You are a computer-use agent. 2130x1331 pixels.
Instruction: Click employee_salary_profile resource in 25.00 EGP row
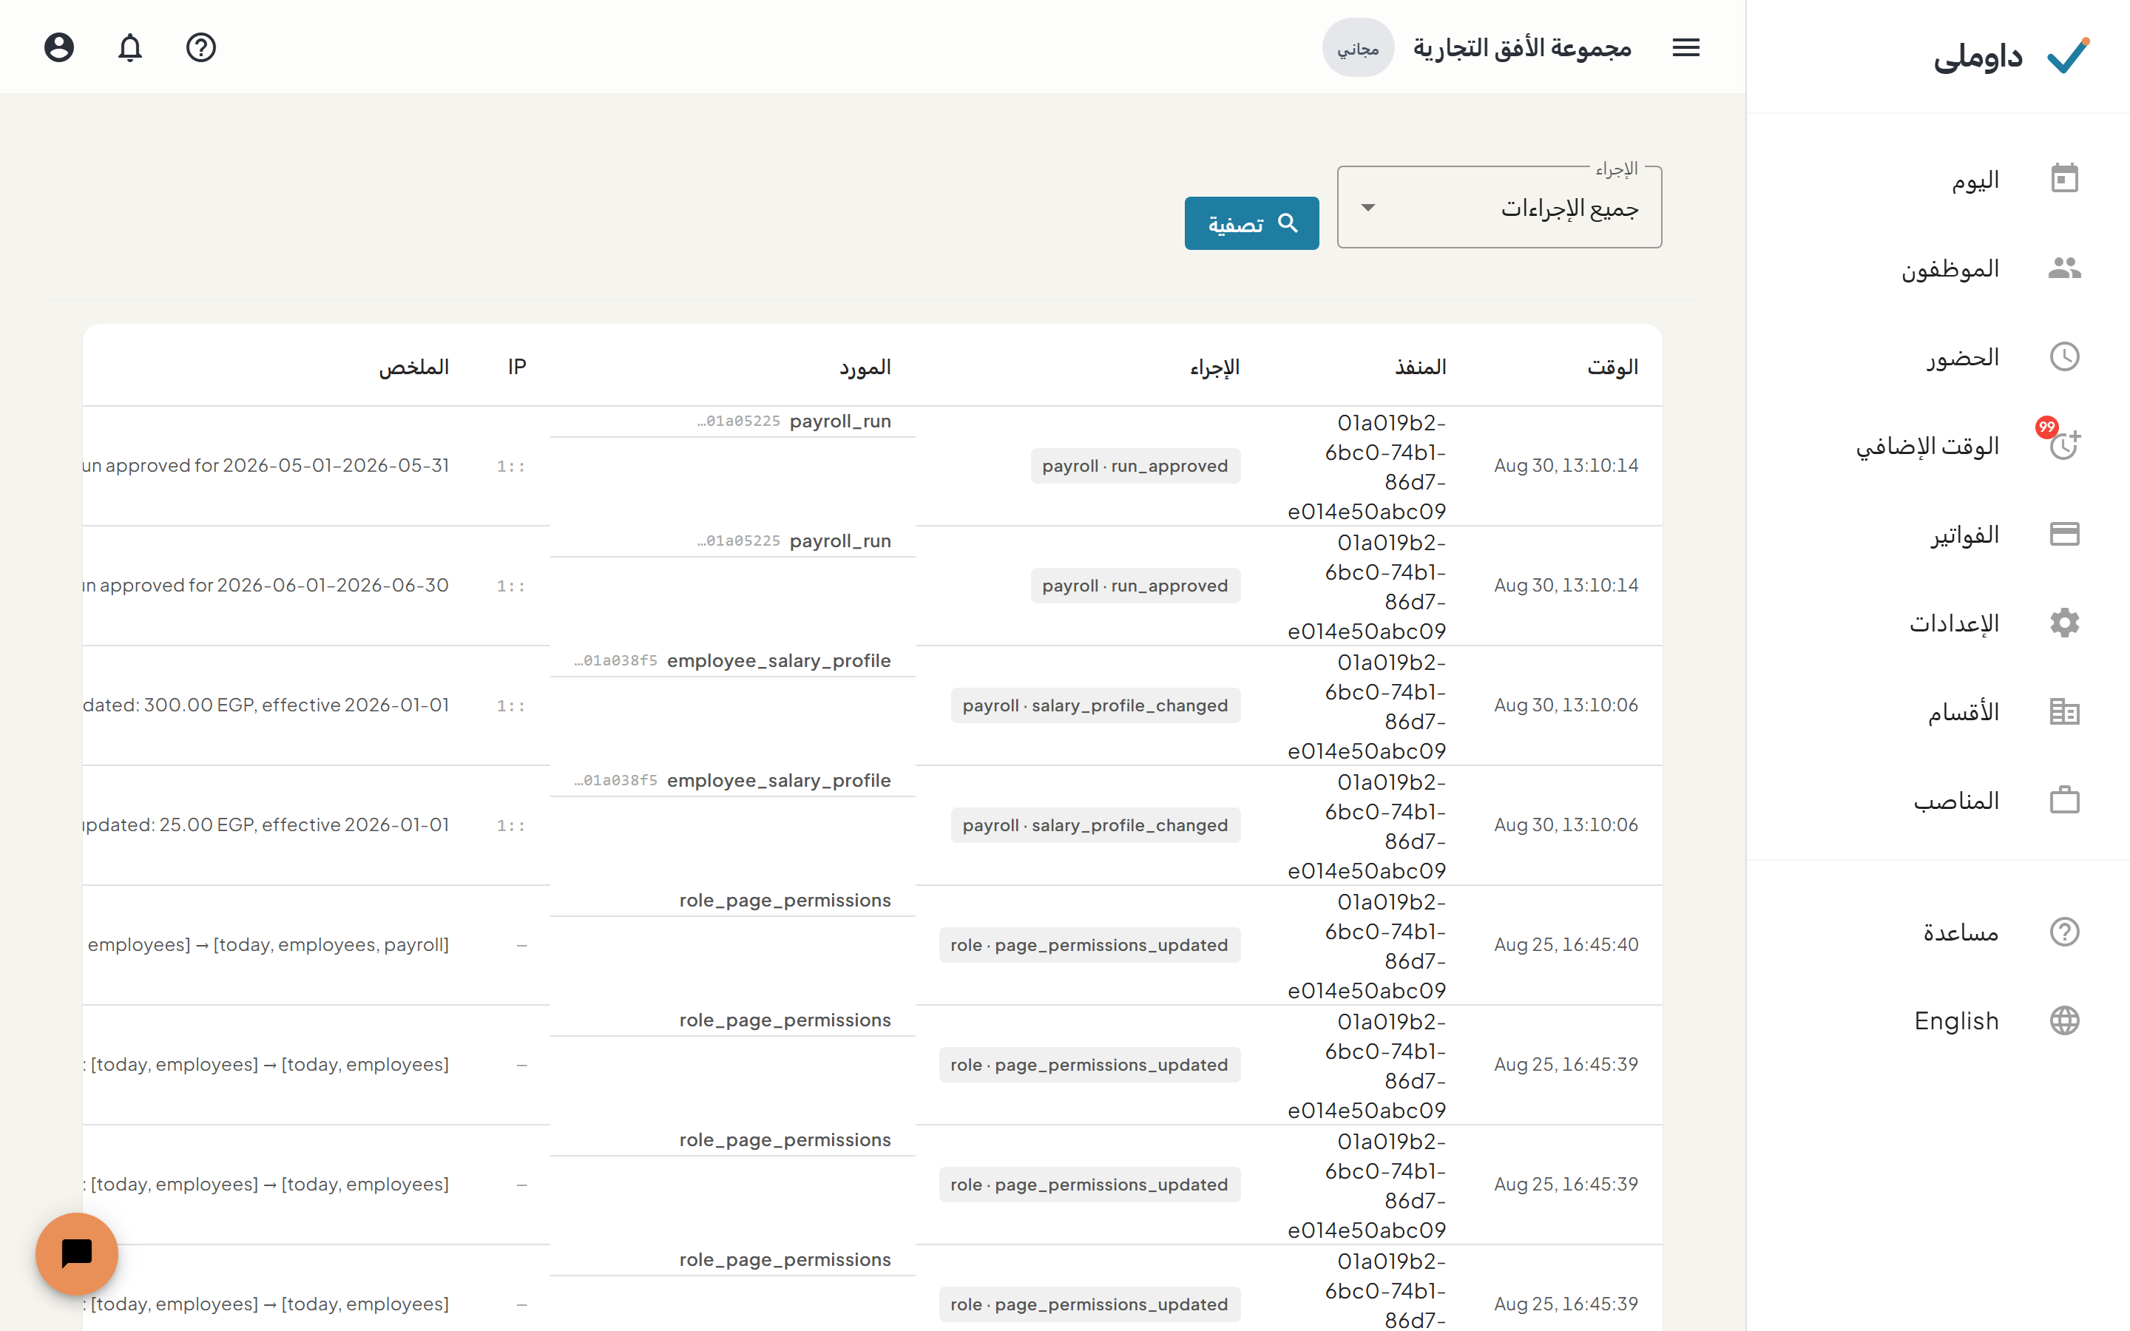778,780
